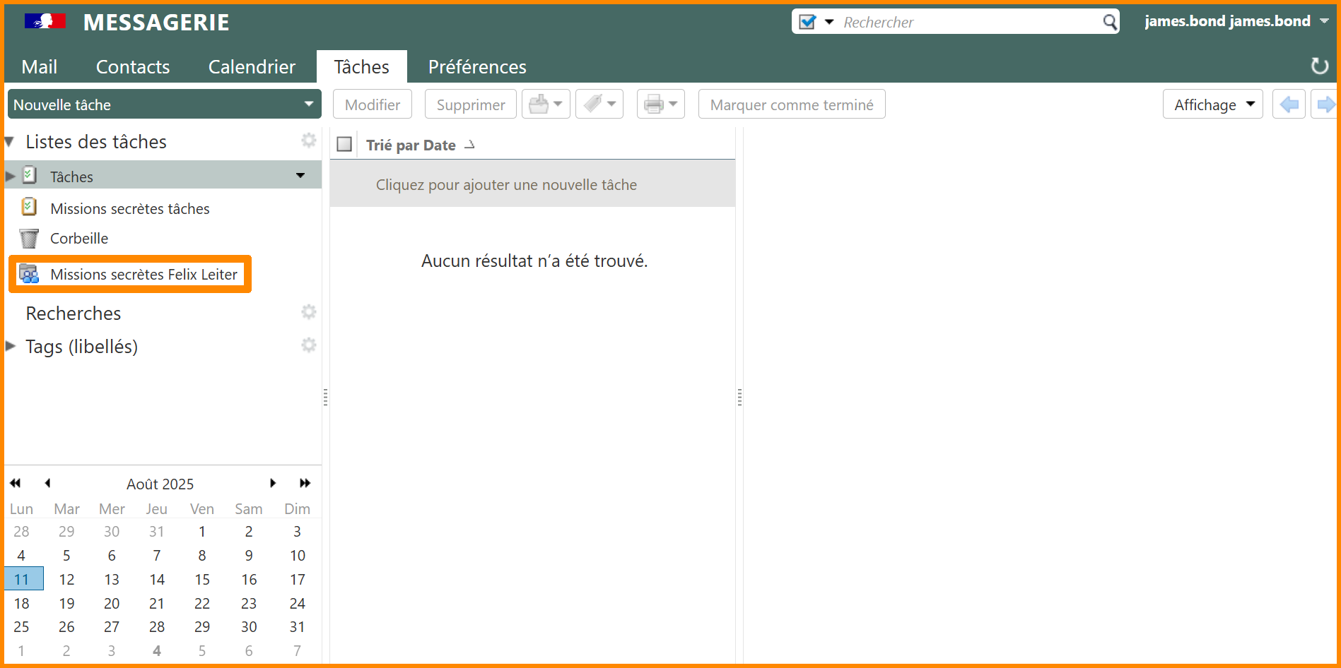Select August 15 in the mini calendar
The height and width of the screenshot is (668, 1341).
pyautogui.click(x=202, y=580)
